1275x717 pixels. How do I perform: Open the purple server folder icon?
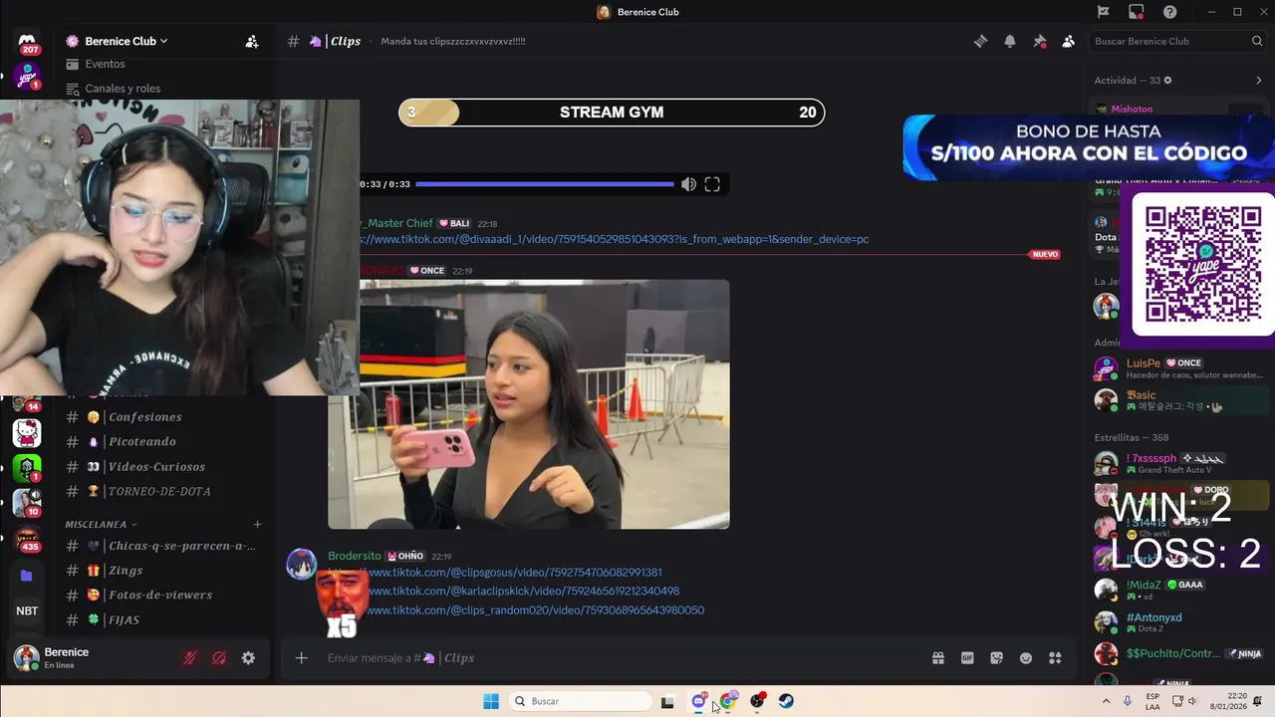27,576
